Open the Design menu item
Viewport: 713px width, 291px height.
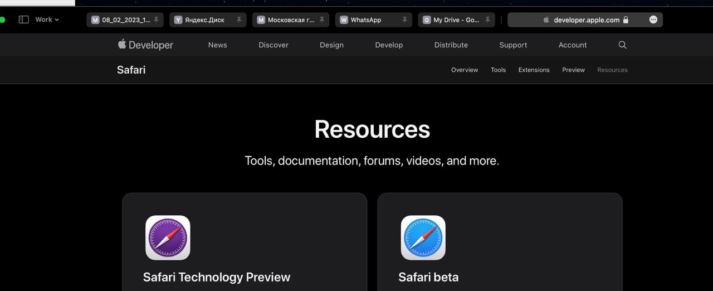point(331,45)
